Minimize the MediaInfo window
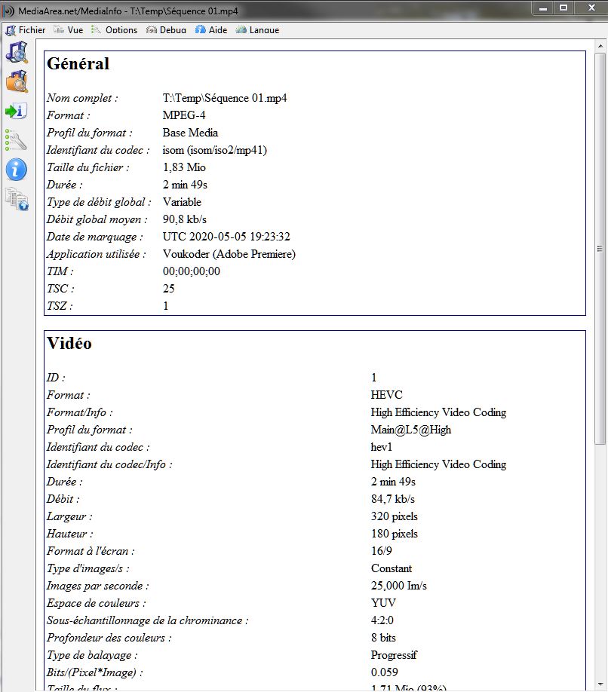The height and width of the screenshot is (692, 608). click(544, 8)
